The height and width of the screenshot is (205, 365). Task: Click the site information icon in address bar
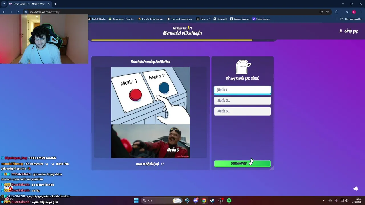(x=26, y=12)
